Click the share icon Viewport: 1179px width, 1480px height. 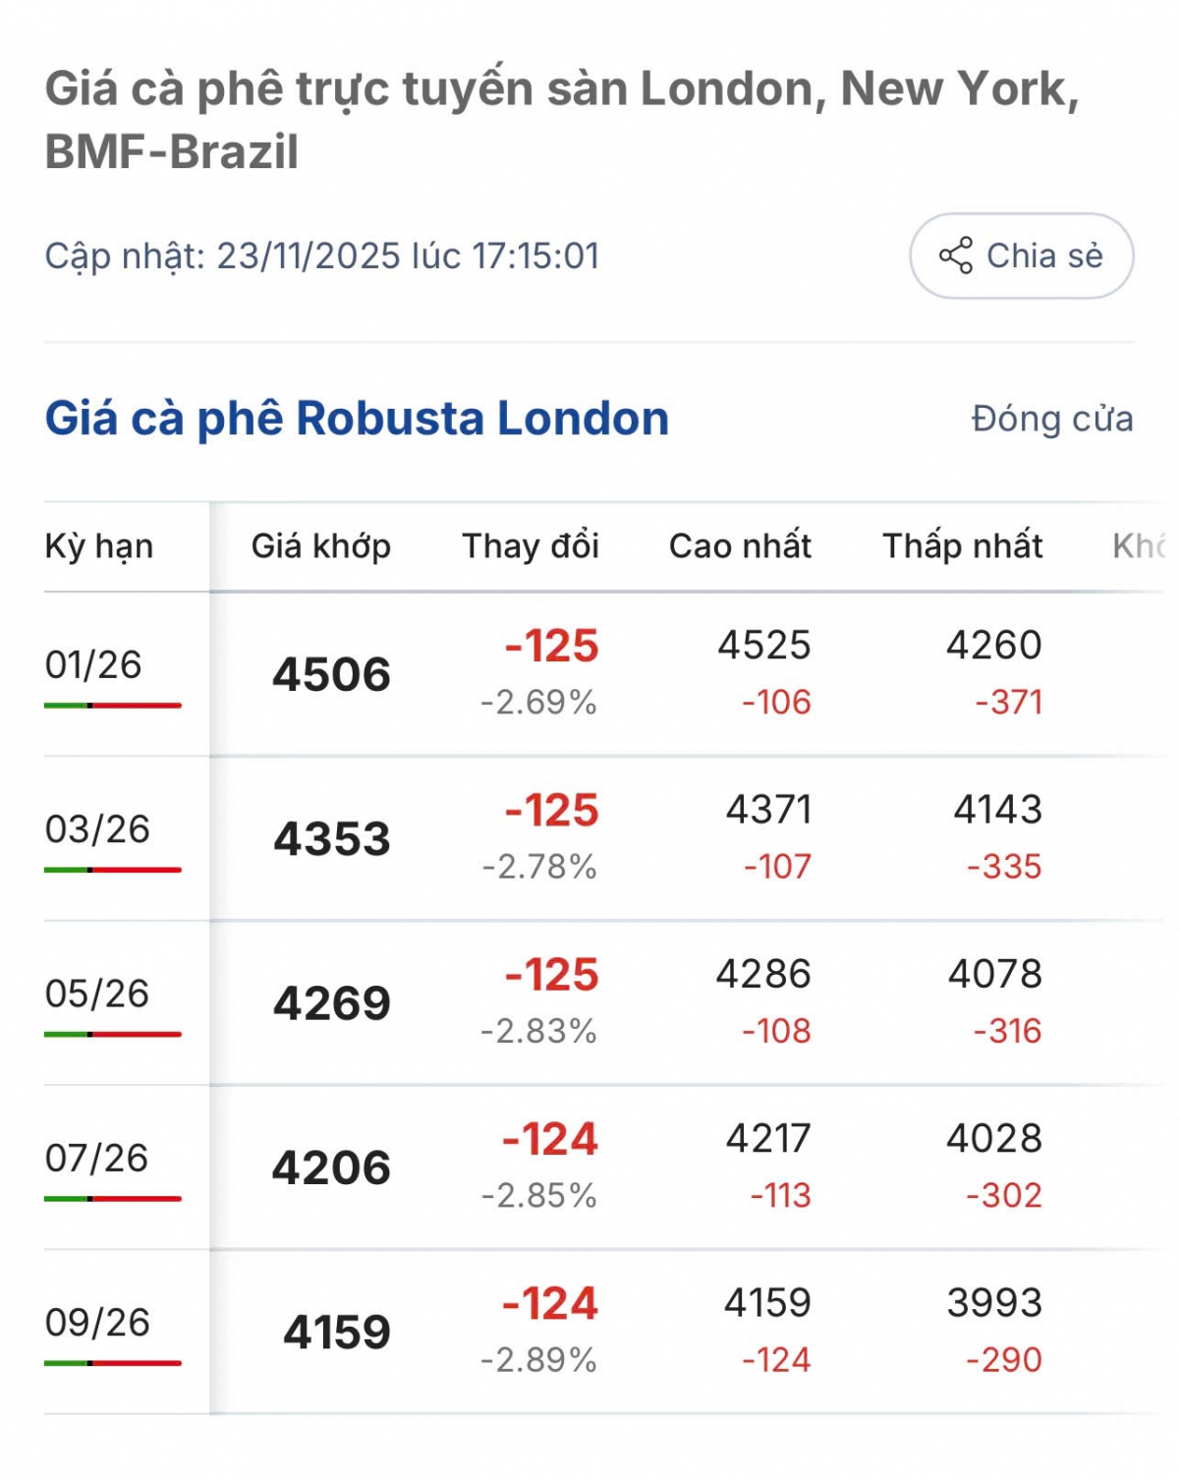(955, 256)
